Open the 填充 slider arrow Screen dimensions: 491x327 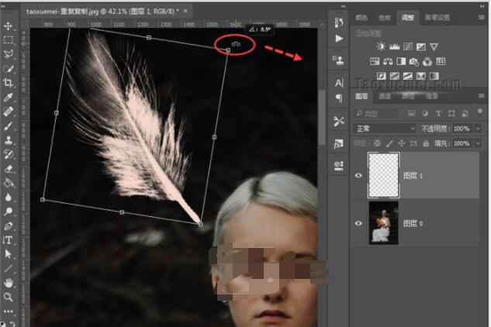click(478, 143)
